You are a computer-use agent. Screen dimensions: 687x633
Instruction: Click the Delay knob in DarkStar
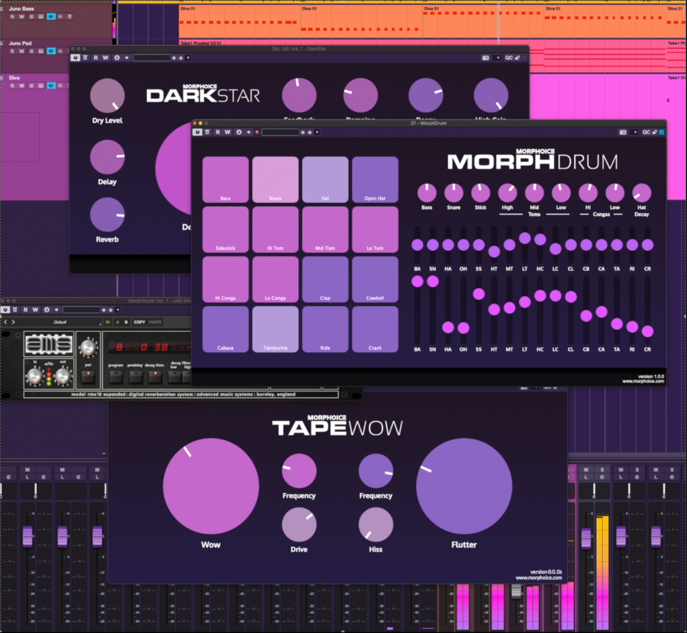[107, 157]
